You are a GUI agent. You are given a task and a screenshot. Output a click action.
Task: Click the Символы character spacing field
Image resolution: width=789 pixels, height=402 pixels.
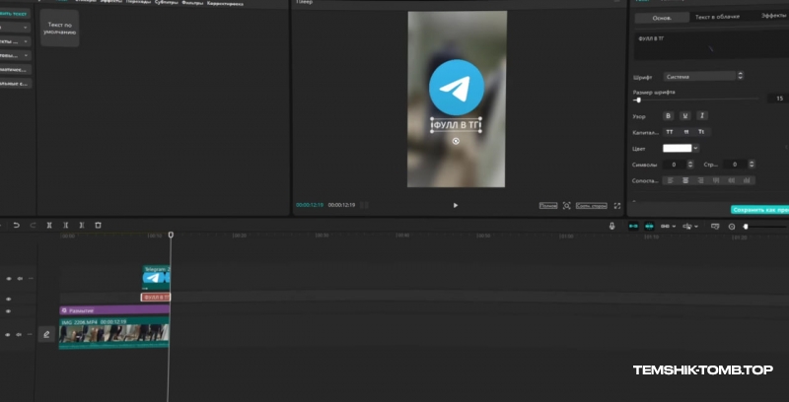click(x=675, y=165)
